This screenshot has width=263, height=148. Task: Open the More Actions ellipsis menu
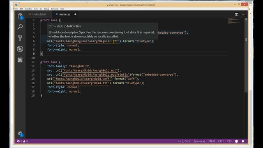244,14
